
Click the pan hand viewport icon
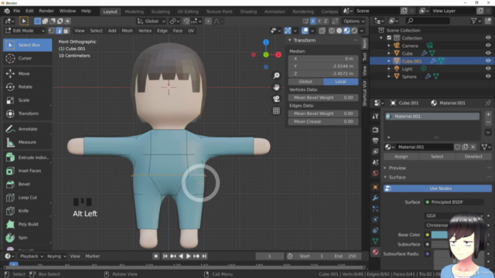(x=276, y=87)
